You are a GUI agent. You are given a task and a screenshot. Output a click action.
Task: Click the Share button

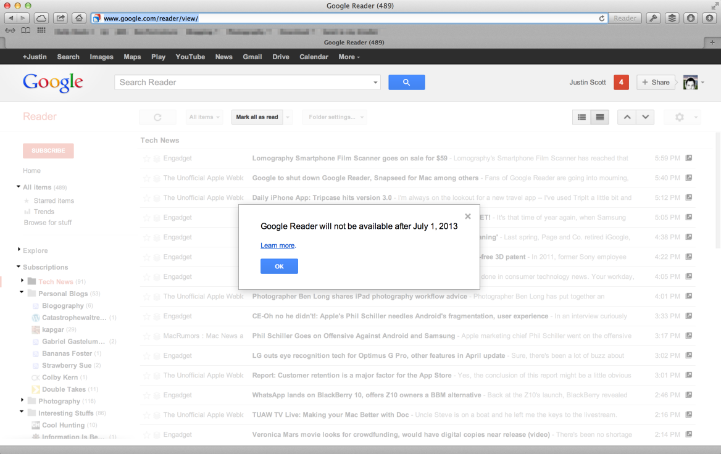pos(656,82)
